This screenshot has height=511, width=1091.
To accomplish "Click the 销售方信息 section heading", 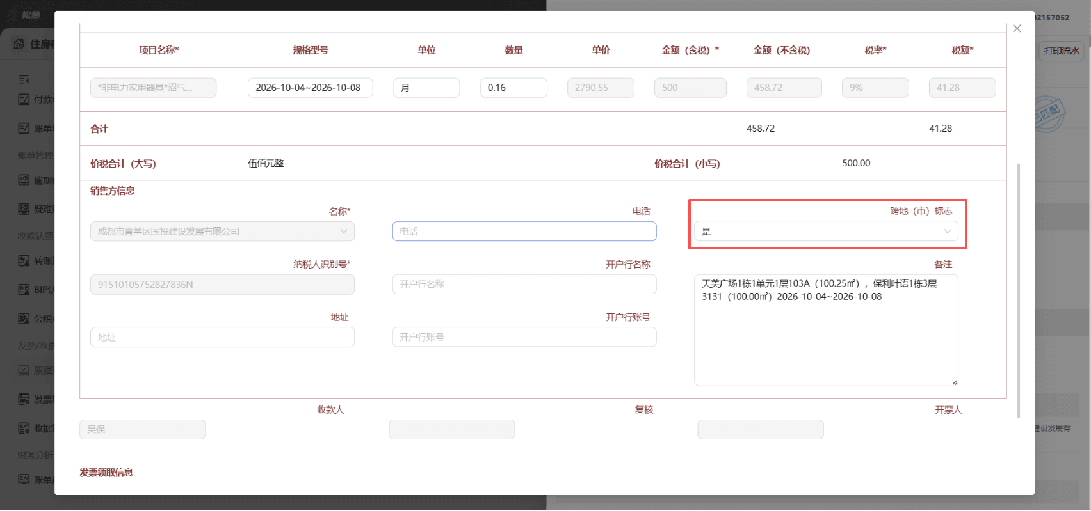I will tap(113, 191).
